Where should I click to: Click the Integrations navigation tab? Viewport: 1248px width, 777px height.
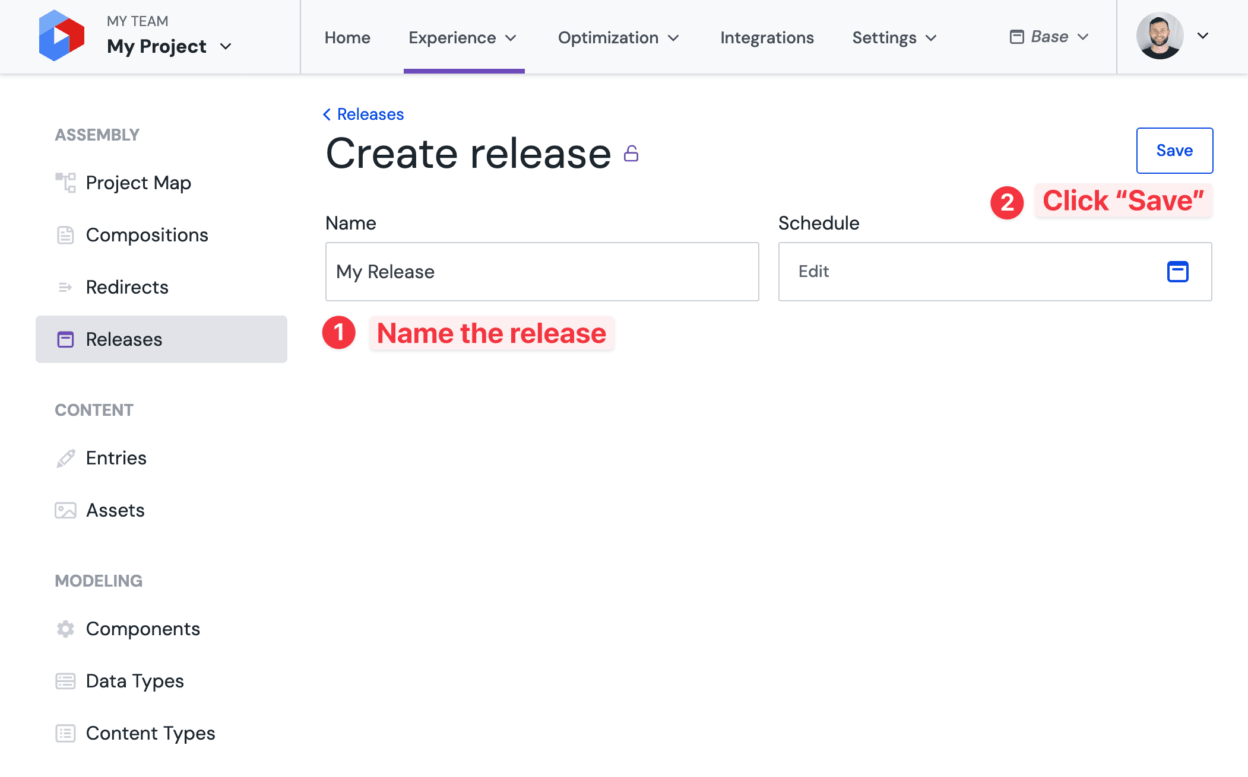click(767, 36)
